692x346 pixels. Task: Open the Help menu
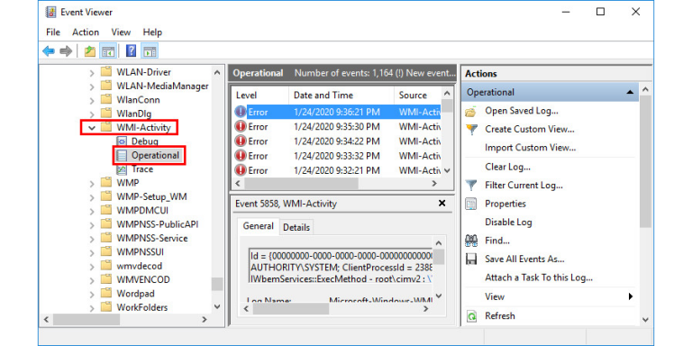pos(152,32)
